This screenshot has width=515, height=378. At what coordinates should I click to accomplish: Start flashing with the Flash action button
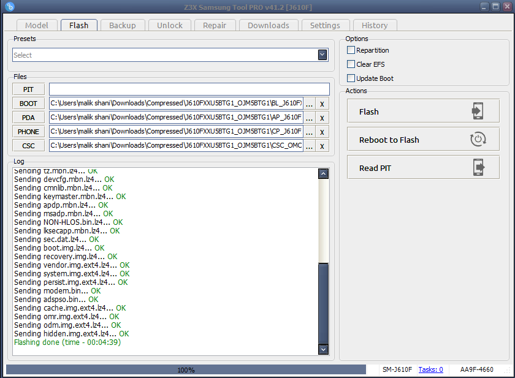point(424,112)
